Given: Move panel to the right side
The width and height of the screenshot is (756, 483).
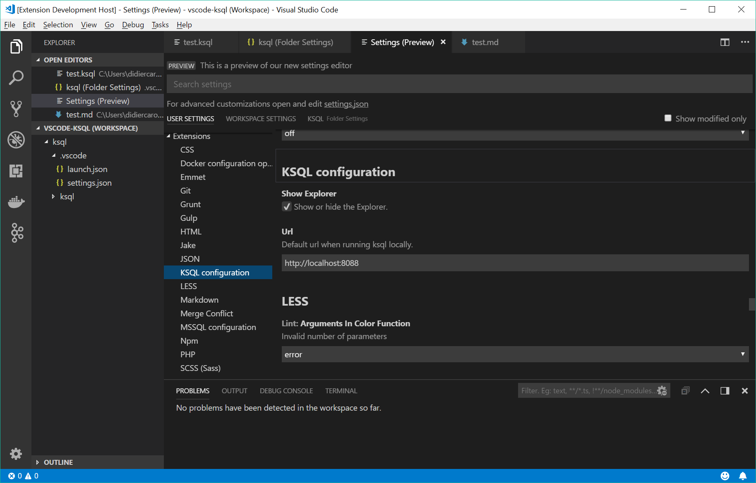Looking at the screenshot, I should pyautogui.click(x=725, y=391).
